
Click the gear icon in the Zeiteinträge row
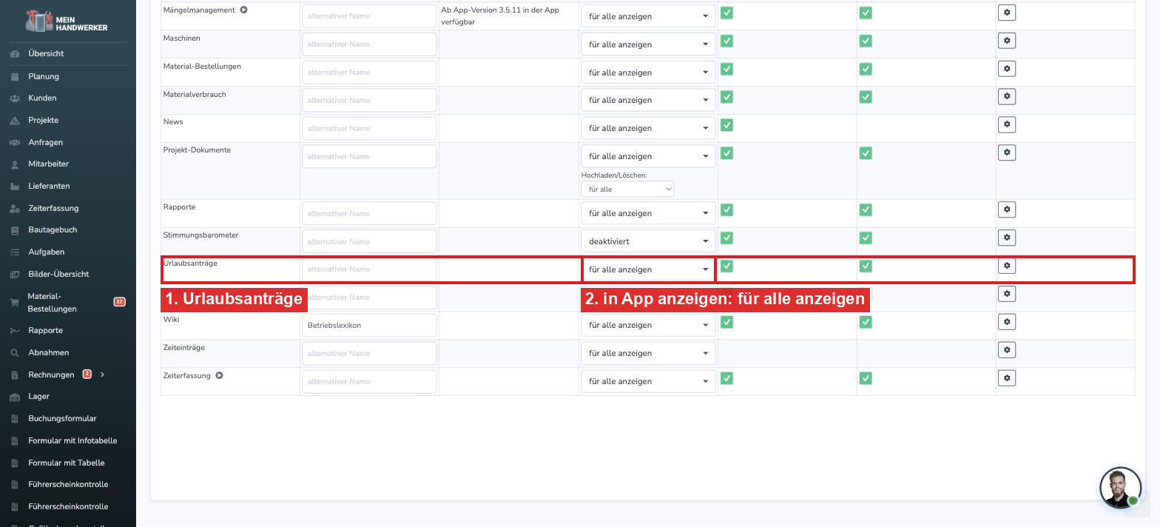coord(1006,351)
